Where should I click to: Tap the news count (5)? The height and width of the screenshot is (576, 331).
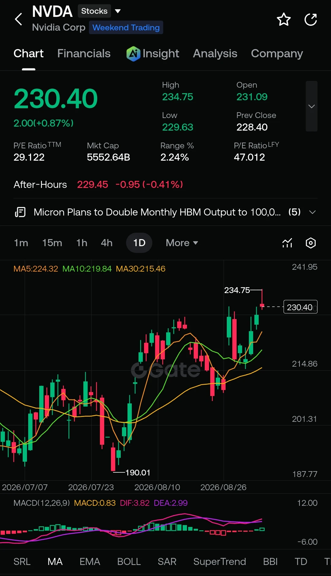click(x=295, y=212)
